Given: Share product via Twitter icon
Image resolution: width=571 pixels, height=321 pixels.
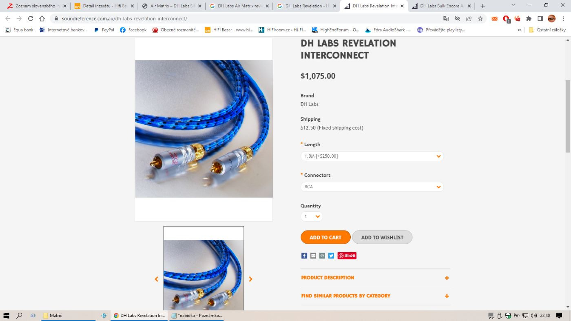Looking at the screenshot, I should (x=331, y=256).
